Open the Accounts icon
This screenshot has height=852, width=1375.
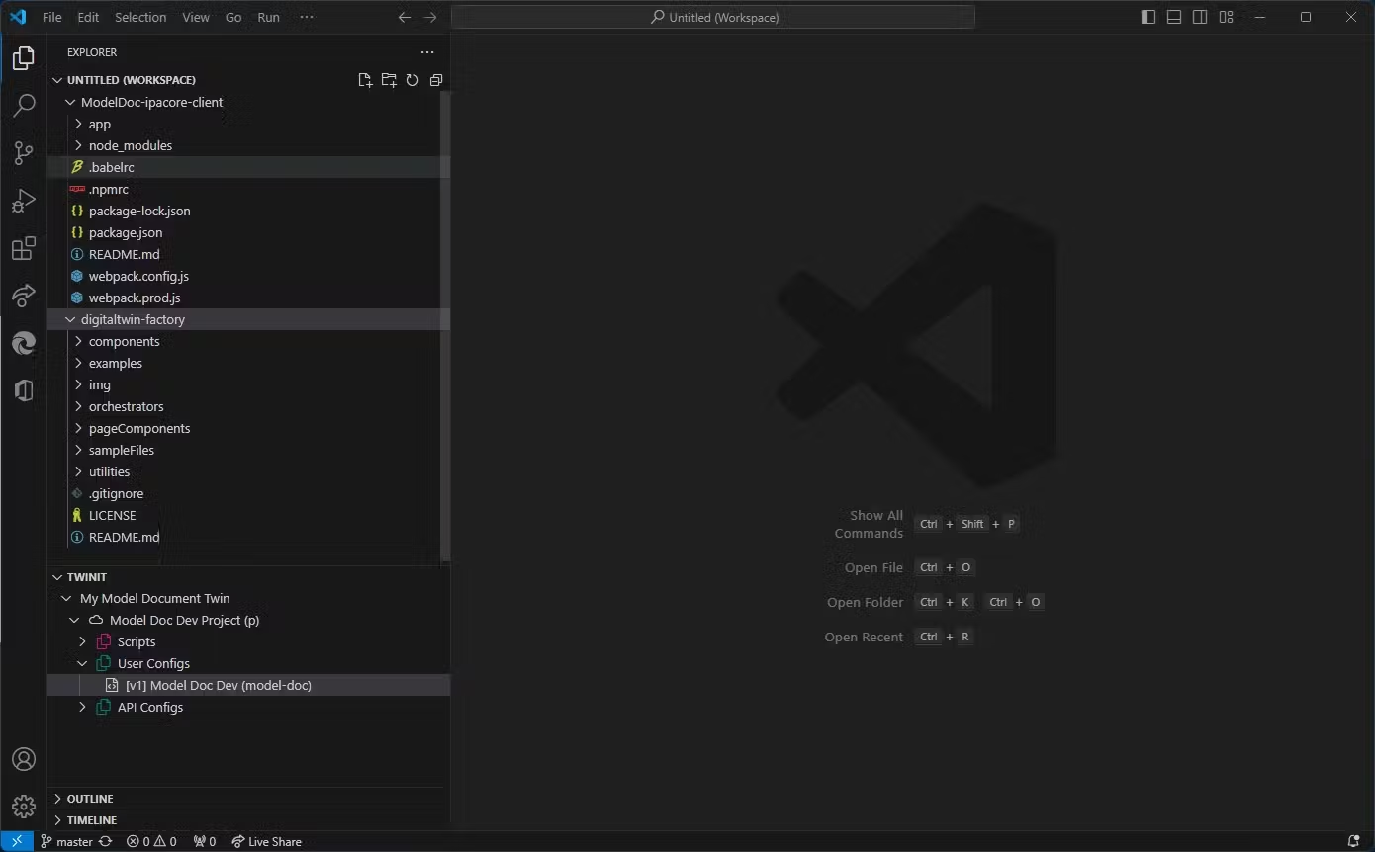pyautogui.click(x=24, y=759)
